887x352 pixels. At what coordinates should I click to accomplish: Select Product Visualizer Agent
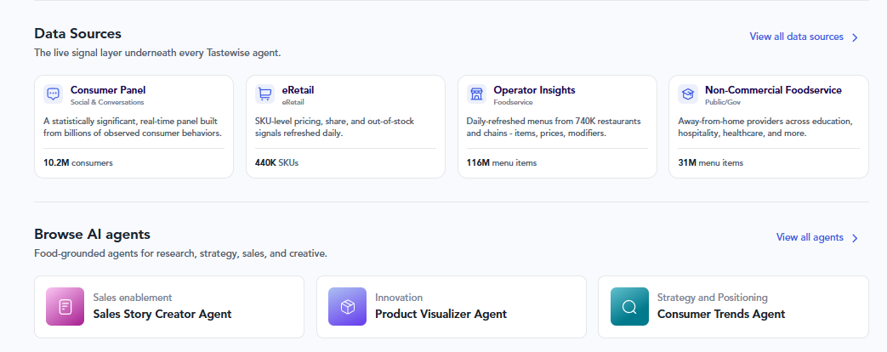[x=441, y=314]
